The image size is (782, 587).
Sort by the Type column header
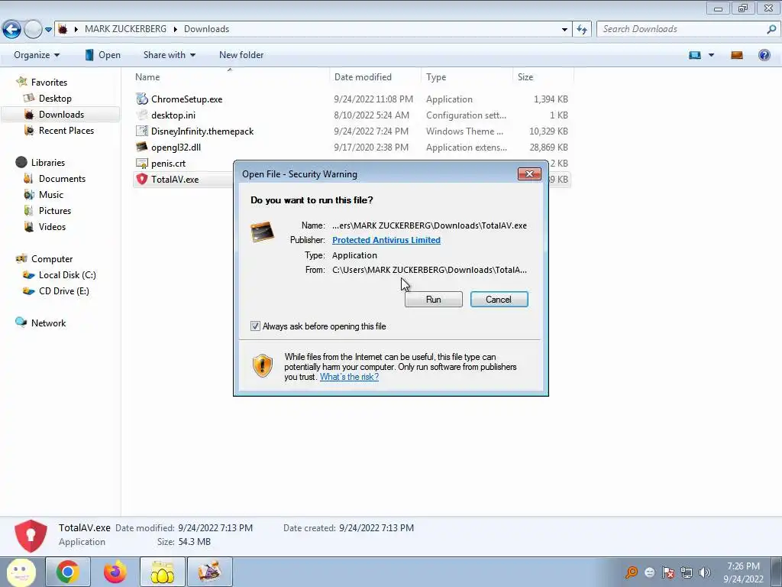tap(467, 77)
